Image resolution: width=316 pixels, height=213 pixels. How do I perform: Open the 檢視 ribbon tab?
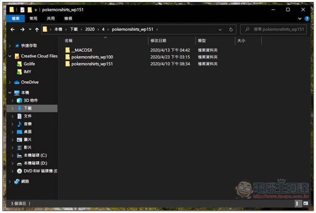pyautogui.click(x=68, y=19)
